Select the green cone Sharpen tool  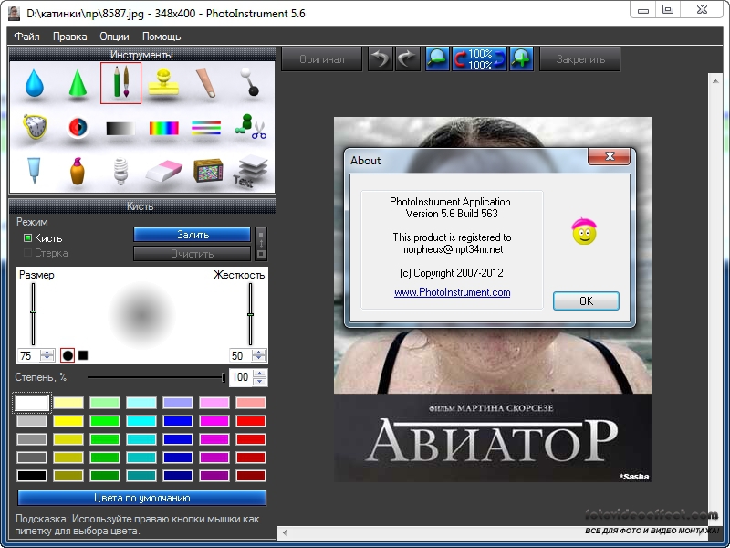pos(78,83)
